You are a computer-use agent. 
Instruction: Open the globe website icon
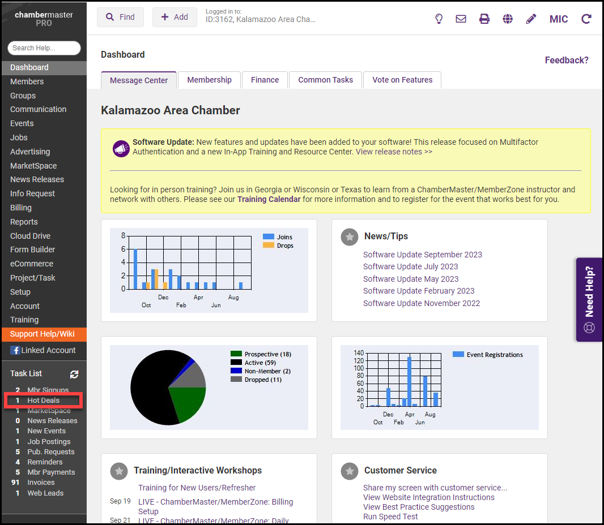(x=508, y=19)
